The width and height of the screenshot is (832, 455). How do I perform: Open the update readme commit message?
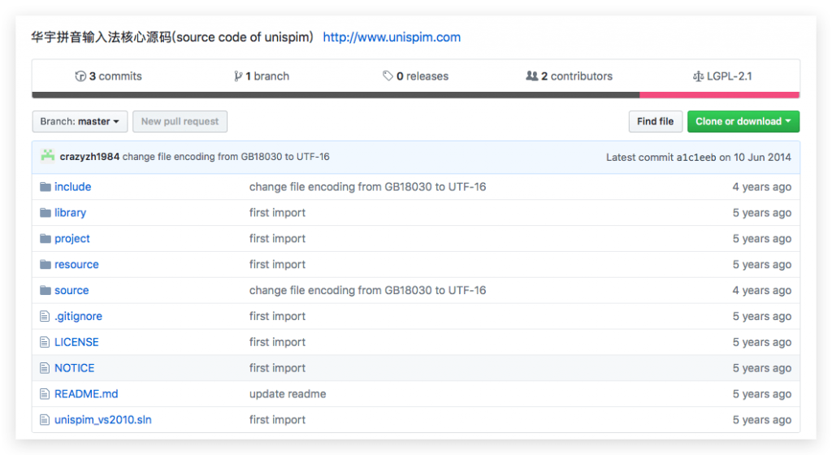[x=288, y=394]
